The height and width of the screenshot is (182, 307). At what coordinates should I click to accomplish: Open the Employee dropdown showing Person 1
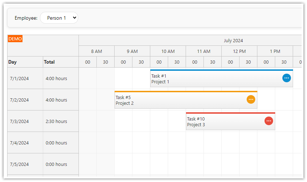[x=59, y=18]
